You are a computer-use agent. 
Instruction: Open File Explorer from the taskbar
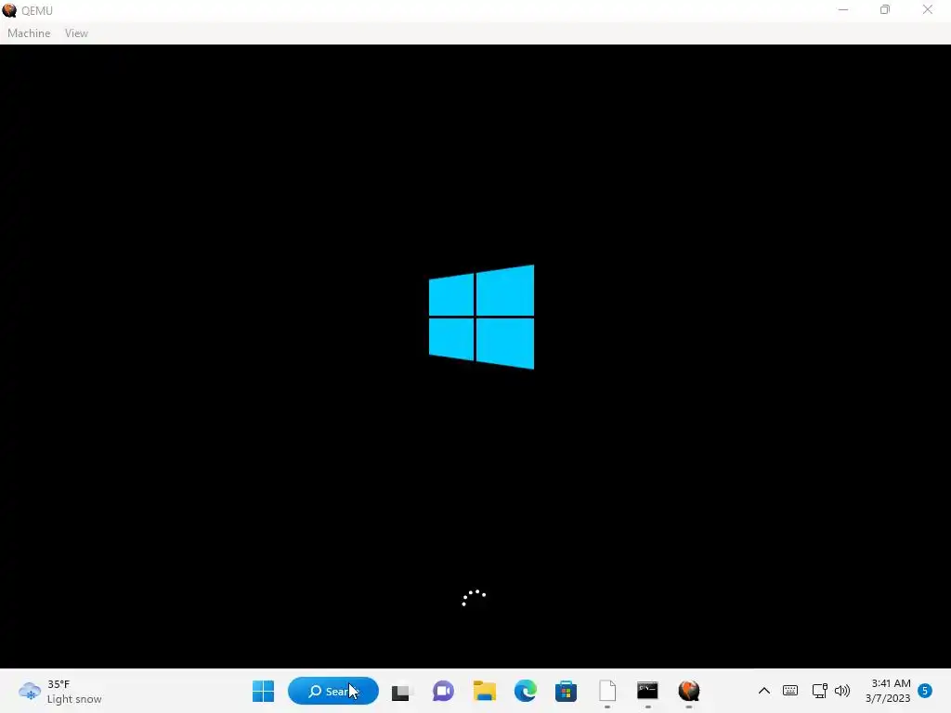485,691
